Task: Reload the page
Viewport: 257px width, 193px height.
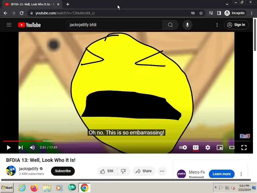Action: 22,13
